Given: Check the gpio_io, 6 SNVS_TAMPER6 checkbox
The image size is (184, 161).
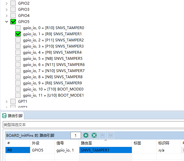Looking at the screenshot, I should 18,64.
